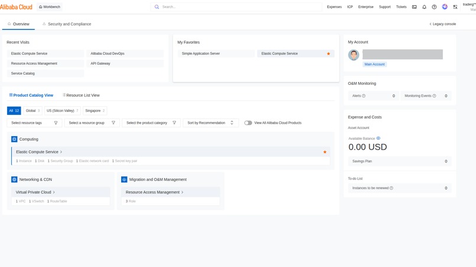Open Select the product category dropdown
This screenshot has height=267, width=476.
pyautogui.click(x=151, y=123)
